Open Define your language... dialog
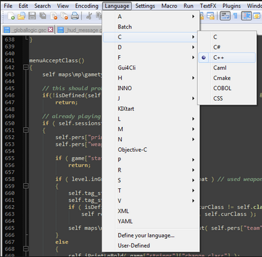Viewport: 262px width, 257px height. pos(151,236)
